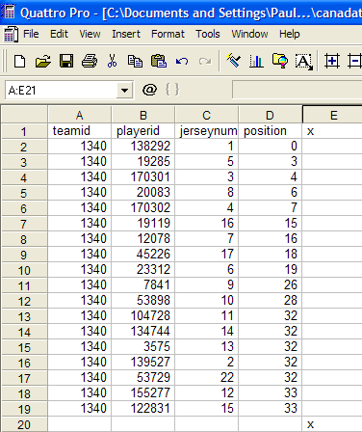Cut selection with the scissors icon
This screenshot has width=362, height=432.
[112, 61]
